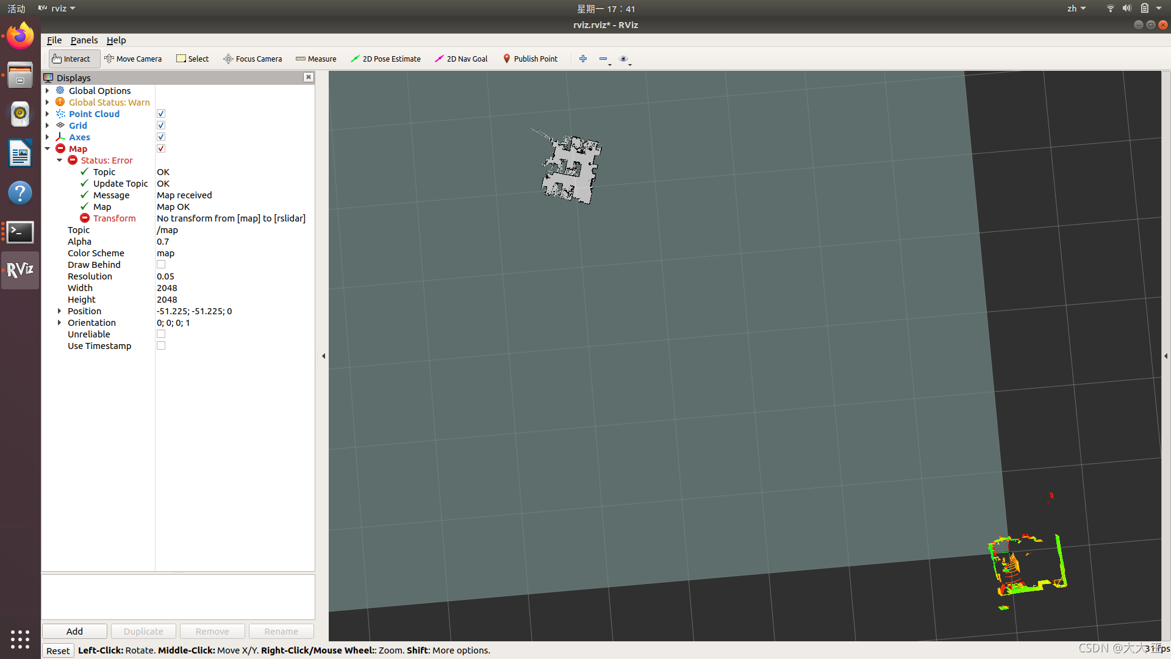Image resolution: width=1171 pixels, height=659 pixels.
Task: Select the Select tool in toolbar
Action: [x=191, y=58]
